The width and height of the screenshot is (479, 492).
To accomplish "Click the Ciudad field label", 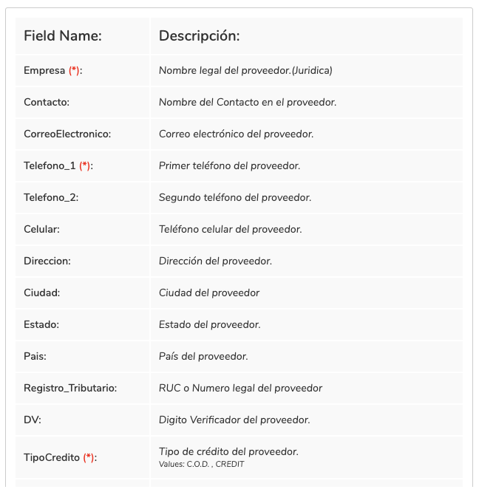I will click(41, 293).
